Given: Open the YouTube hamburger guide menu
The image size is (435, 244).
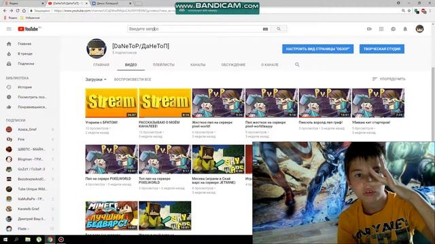Looking at the screenshot, I should pyautogui.click(x=9, y=28).
